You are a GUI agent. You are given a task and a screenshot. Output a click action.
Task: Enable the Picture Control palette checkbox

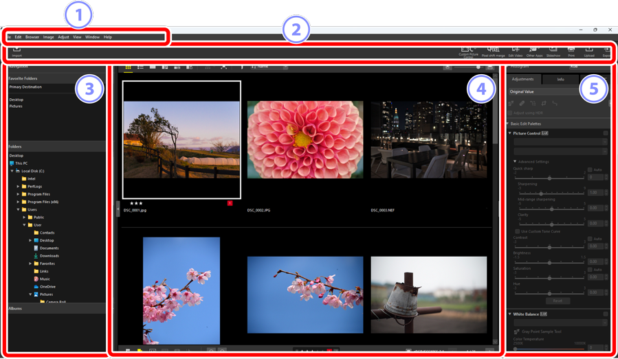pyautogui.click(x=606, y=133)
